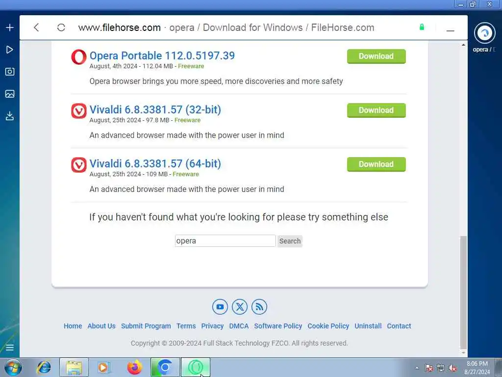Switch to the Chrome taskbar window
This screenshot has width=502, height=377.
point(165,367)
